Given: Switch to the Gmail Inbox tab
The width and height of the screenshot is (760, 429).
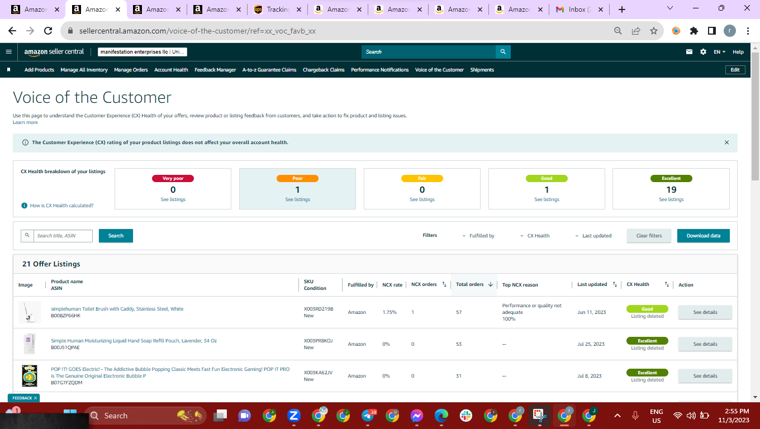Looking at the screenshot, I should [578, 9].
